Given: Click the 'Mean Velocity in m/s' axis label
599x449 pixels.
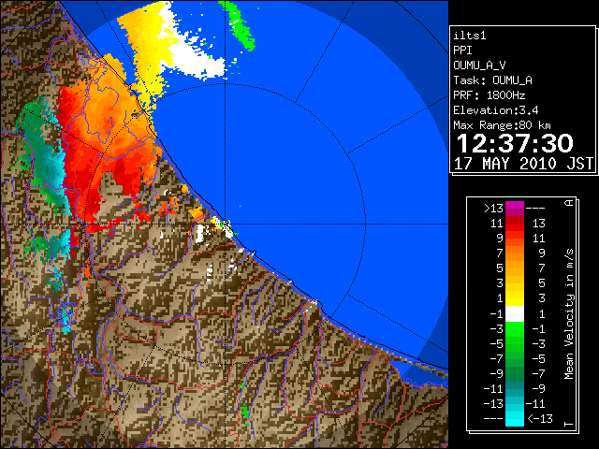Looking at the screenshot, I should point(569,314).
